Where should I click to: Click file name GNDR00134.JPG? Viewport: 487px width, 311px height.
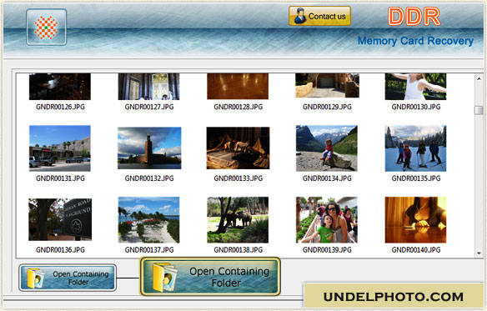tap(327, 178)
